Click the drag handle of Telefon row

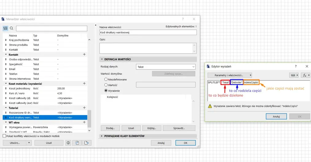click(x=6, y=74)
